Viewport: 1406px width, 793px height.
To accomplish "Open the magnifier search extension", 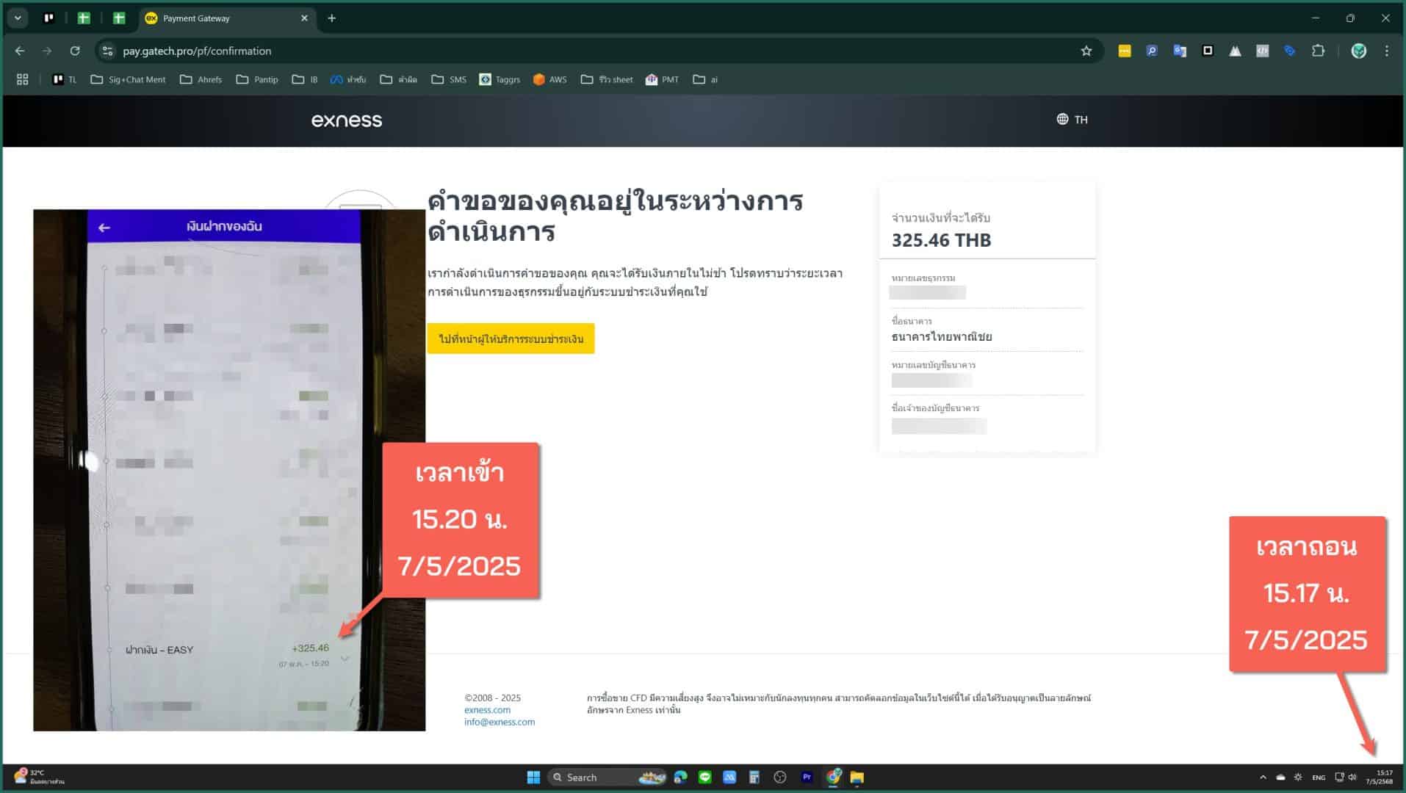I will (x=1152, y=51).
